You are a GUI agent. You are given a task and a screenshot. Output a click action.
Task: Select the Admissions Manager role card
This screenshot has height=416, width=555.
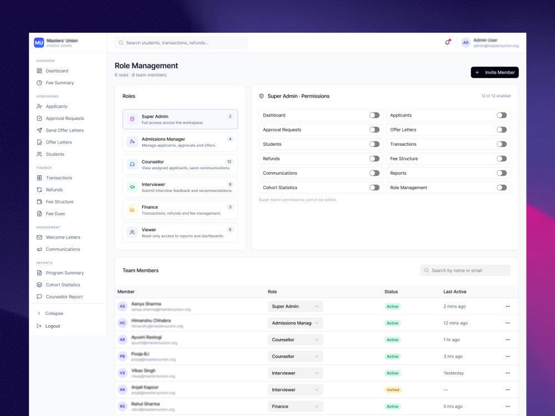pyautogui.click(x=180, y=142)
